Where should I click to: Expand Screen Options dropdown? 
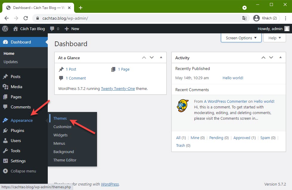tap(241, 38)
